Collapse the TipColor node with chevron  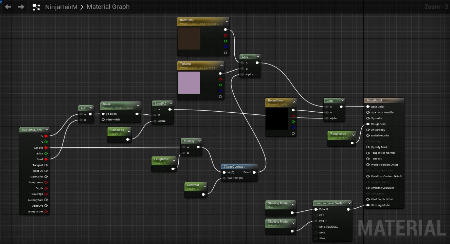coord(221,65)
